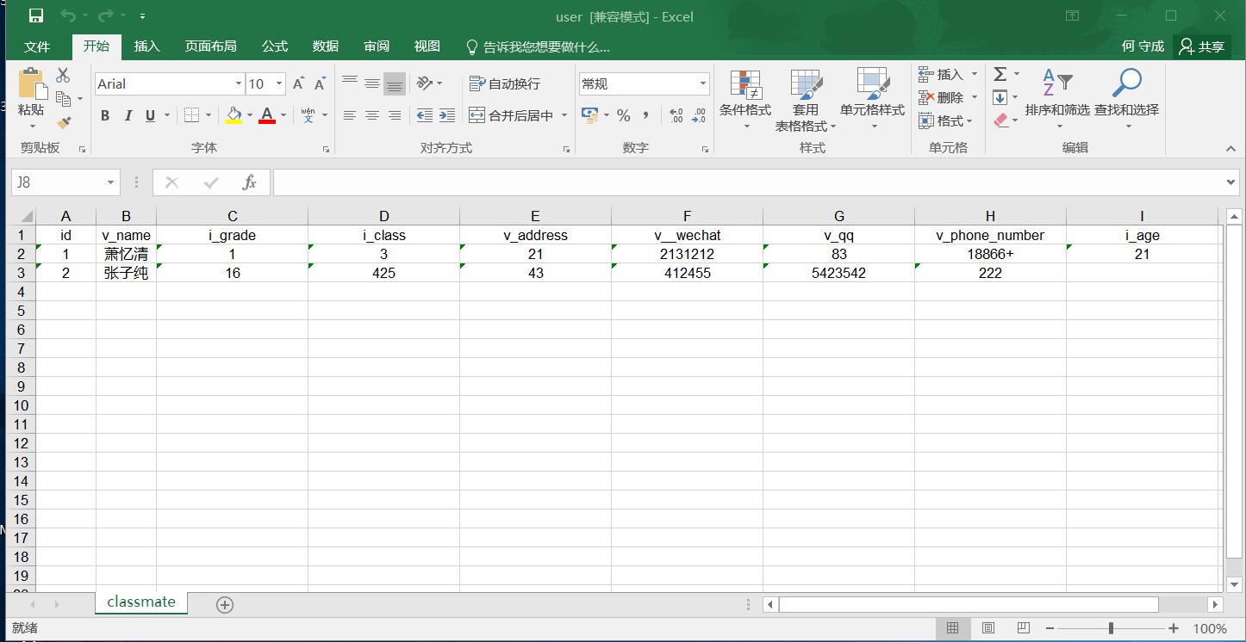Viewport: 1246px width, 642px height.
Task: Click the Format Painter brush icon
Action: pos(63,123)
